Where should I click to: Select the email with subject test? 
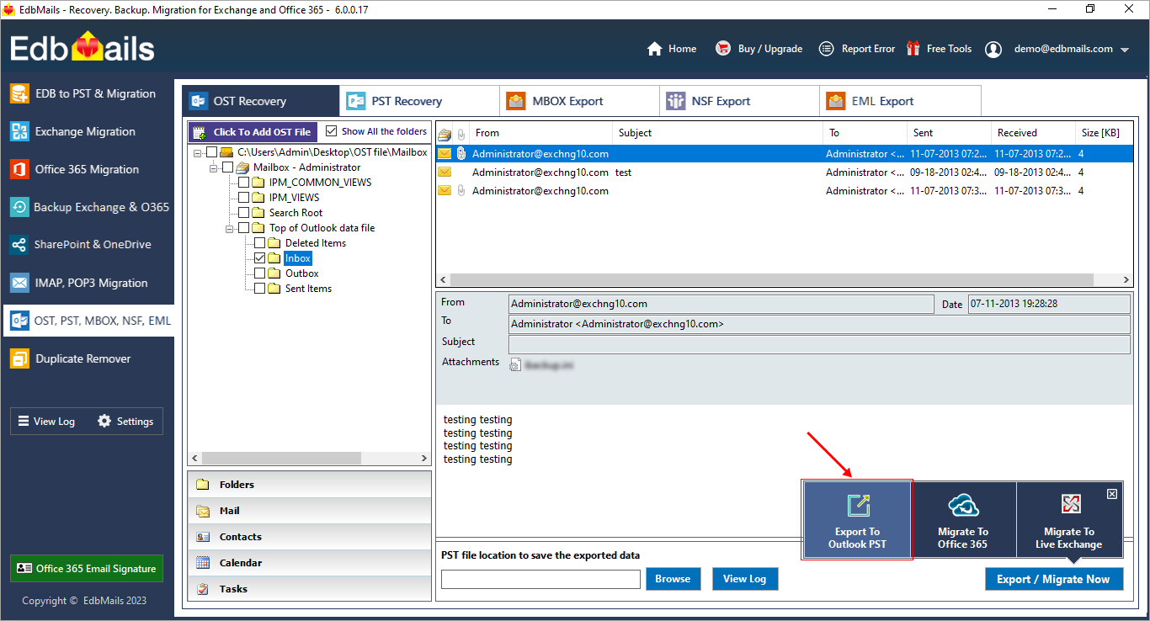click(784, 172)
